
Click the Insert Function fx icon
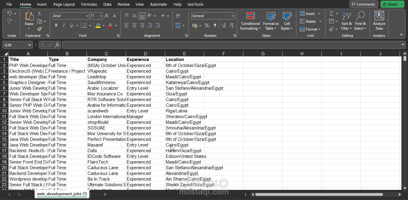pyautogui.click(x=57, y=45)
